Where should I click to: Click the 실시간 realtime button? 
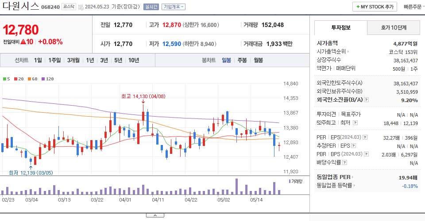(151, 7)
